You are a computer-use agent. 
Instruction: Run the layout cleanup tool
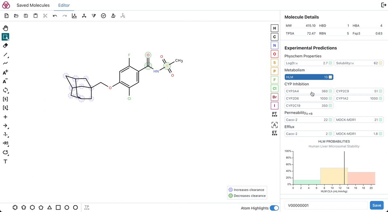pos(74,16)
